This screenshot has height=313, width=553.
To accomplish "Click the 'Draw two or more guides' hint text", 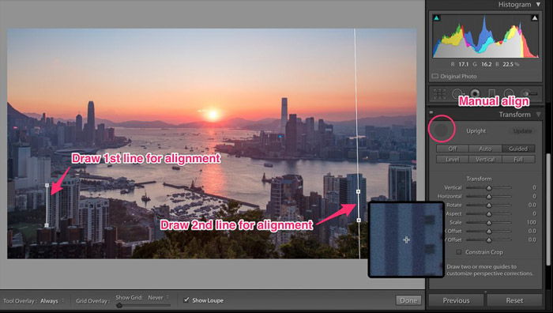I will tap(490, 270).
